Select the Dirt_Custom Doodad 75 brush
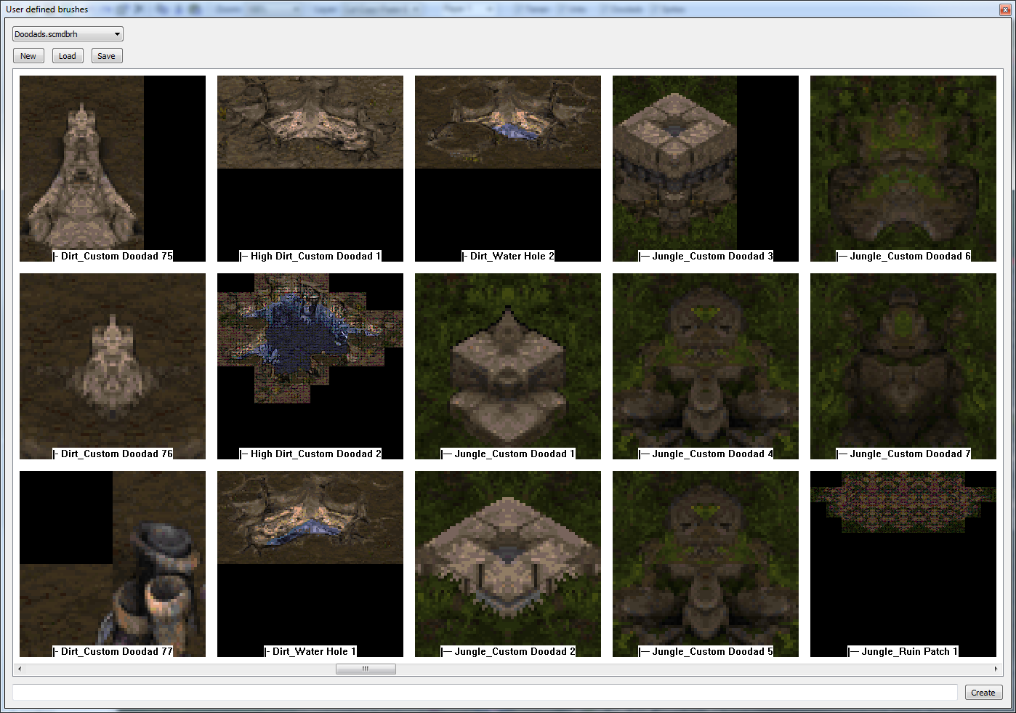The height and width of the screenshot is (713, 1016). [113, 169]
